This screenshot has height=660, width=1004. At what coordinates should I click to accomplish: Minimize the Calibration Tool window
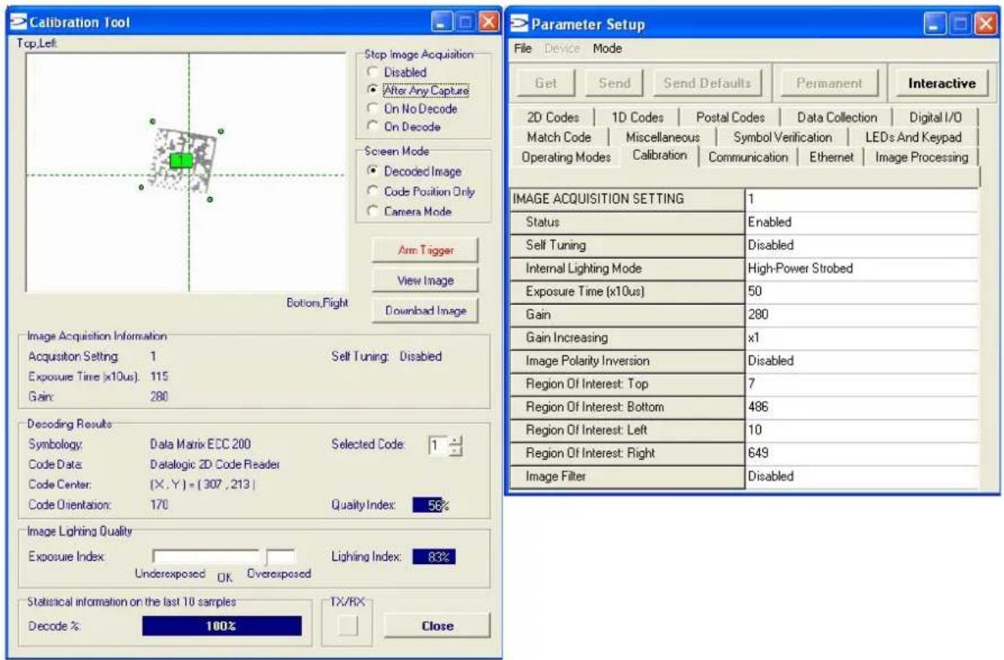(x=442, y=22)
